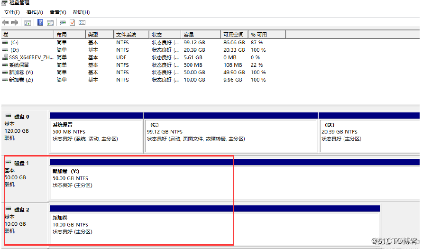
Task: Sort by the 布局 column header
Action: (x=70, y=35)
